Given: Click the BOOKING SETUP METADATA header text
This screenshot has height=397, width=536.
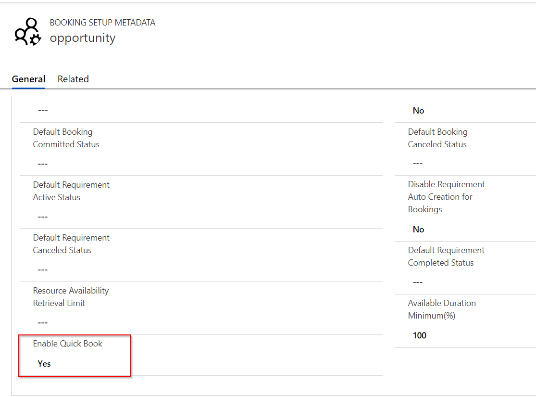Looking at the screenshot, I should click(102, 23).
